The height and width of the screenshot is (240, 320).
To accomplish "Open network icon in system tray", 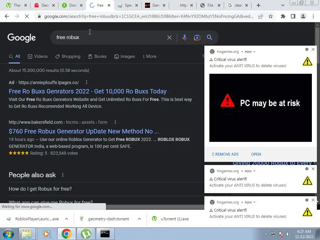I will tap(273, 234).
